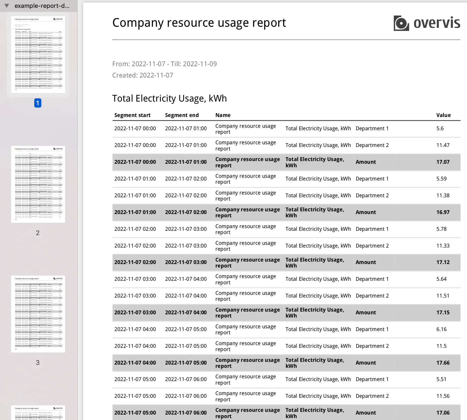Click the value 5.64 cell
The width and height of the screenshot is (467, 420).
441,279
